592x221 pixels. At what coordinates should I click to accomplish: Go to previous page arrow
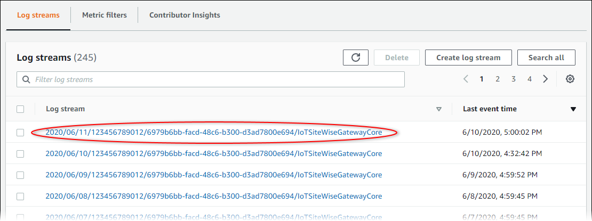[x=466, y=79]
